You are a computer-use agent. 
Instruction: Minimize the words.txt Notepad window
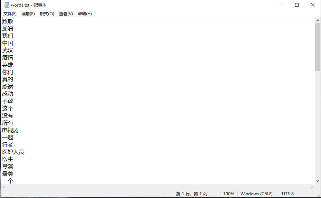click(x=281, y=5)
